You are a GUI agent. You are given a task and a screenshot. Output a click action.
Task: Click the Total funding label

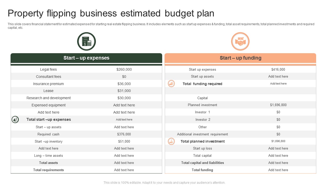pyautogui.click(x=202, y=170)
